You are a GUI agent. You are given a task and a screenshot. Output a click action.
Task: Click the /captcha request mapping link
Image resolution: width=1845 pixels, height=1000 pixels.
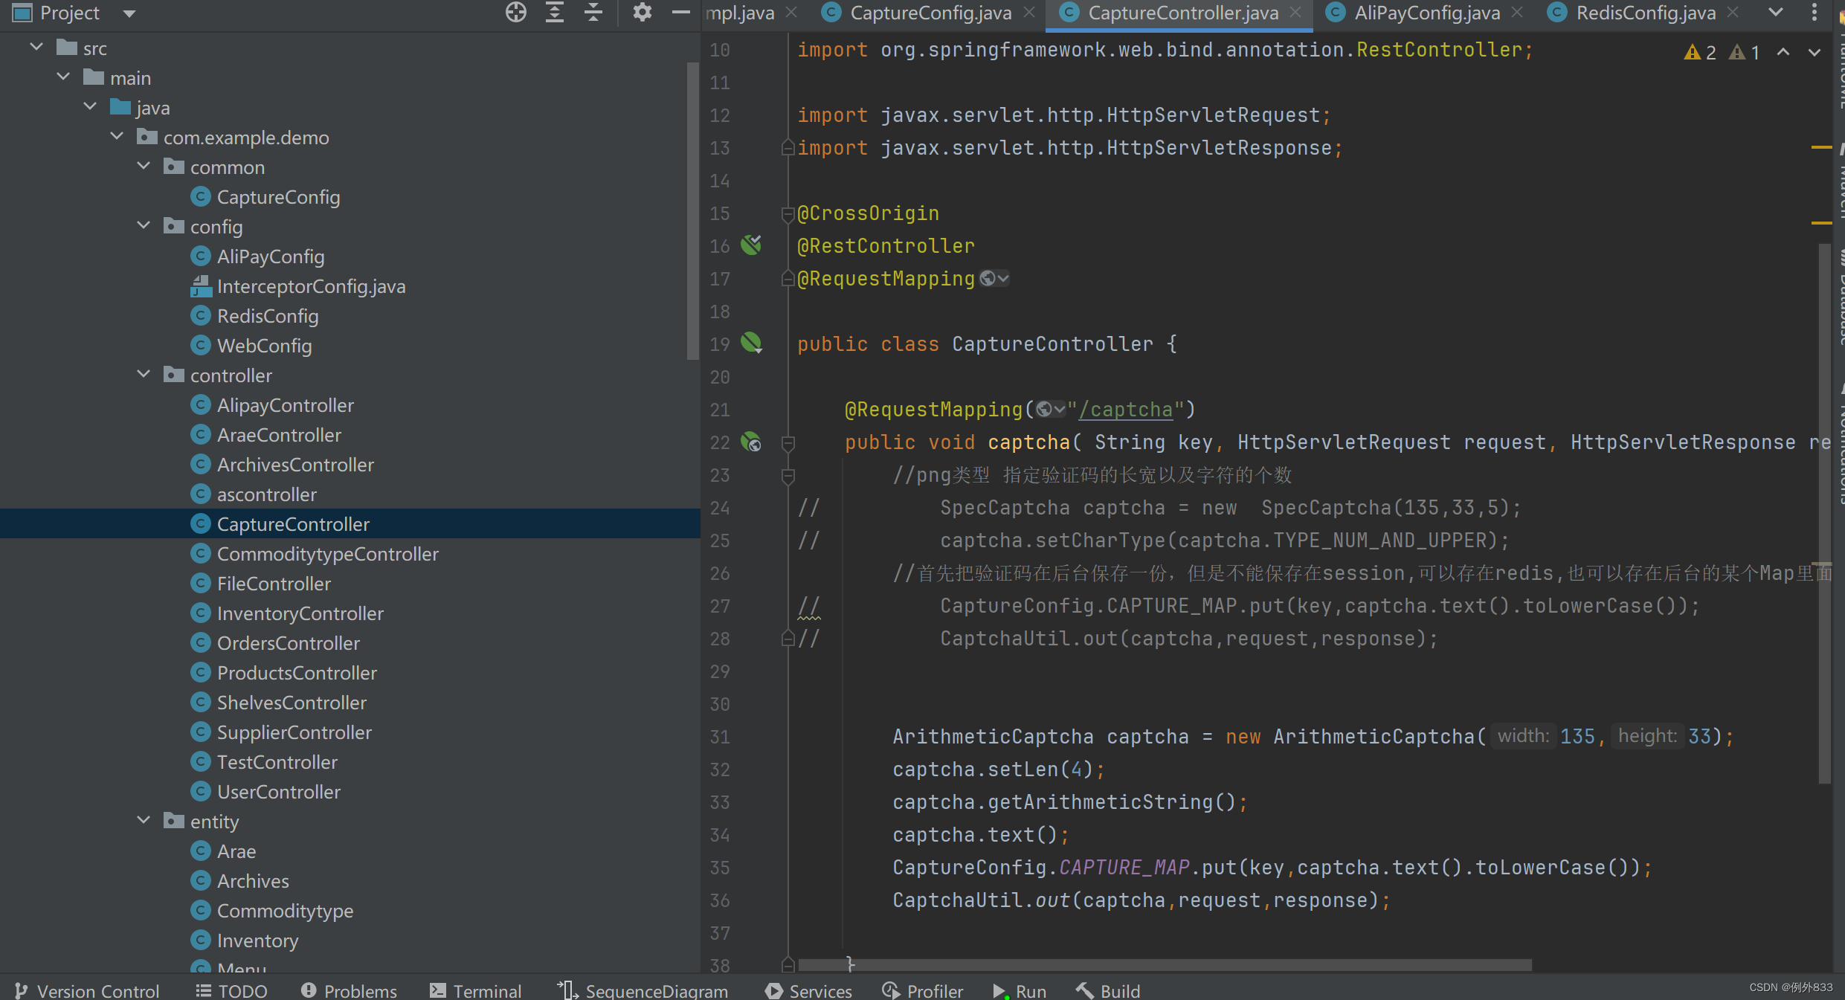(x=1127, y=409)
